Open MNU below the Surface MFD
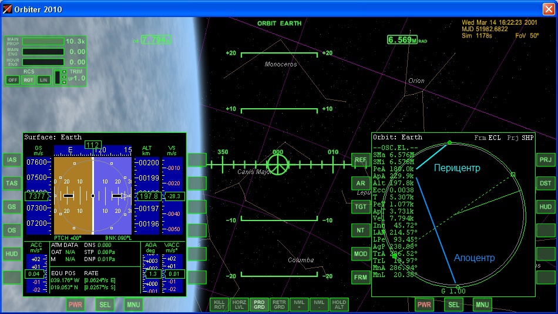558x314 pixels. tap(133, 305)
